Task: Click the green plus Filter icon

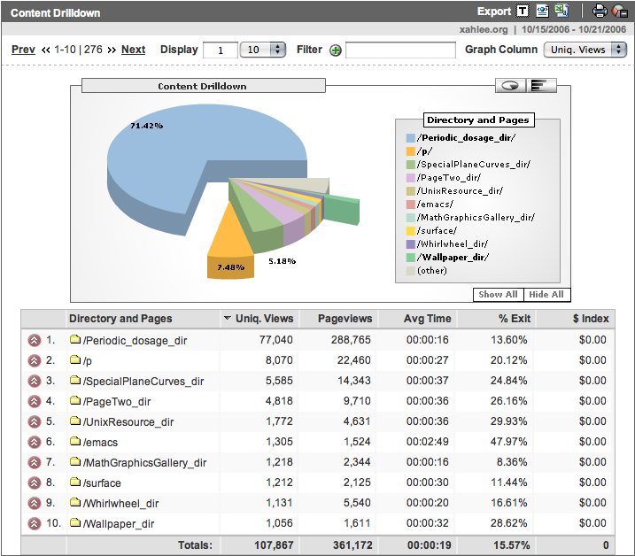Action: (335, 50)
